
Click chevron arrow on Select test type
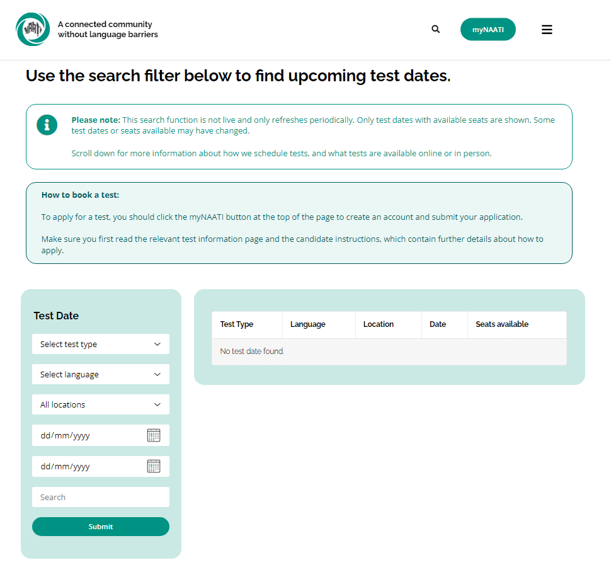coord(157,344)
